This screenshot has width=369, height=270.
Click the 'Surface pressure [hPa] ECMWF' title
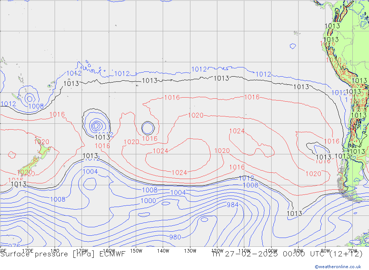pos(63,254)
